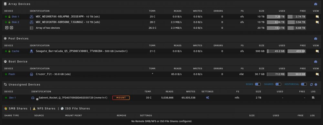Toggle the Shares switch

pyautogui.click(x=278, y=84)
